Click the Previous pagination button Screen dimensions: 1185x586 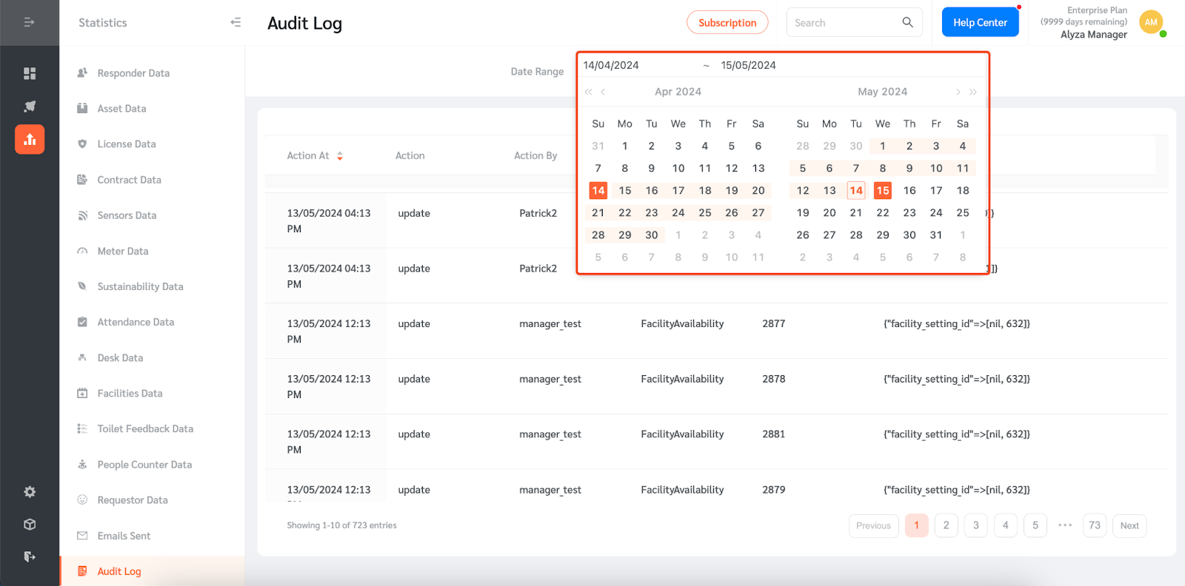(873, 525)
